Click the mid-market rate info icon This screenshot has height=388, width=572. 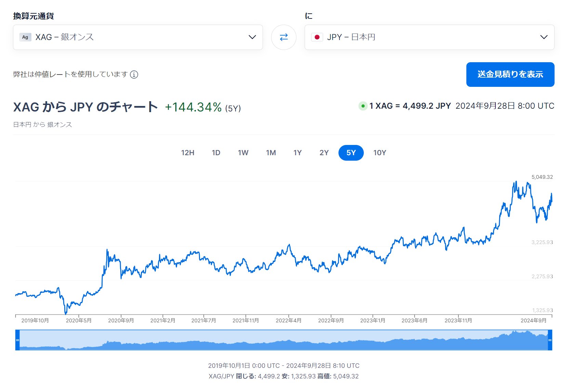[x=134, y=75]
